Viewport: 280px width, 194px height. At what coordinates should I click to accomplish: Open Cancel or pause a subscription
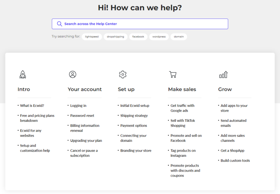click(84, 153)
